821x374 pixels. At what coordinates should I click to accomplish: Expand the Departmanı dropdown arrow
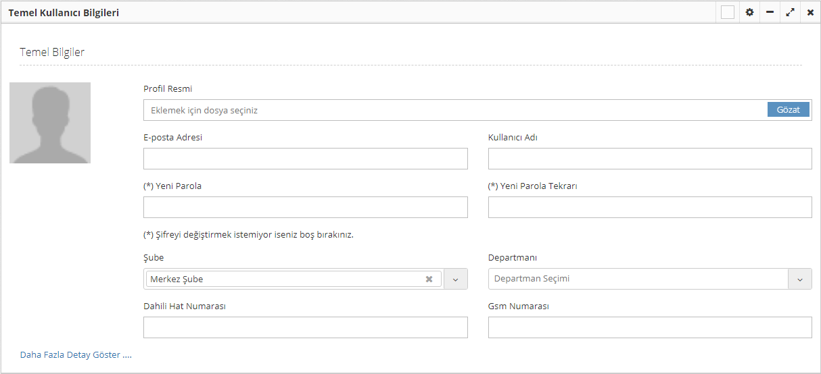pyautogui.click(x=800, y=279)
